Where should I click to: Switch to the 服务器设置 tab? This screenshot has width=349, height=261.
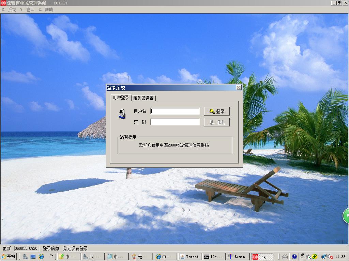pyautogui.click(x=143, y=98)
